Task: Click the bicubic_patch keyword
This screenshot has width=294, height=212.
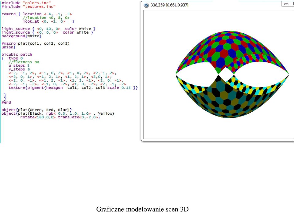Action: pyautogui.click(x=17, y=55)
